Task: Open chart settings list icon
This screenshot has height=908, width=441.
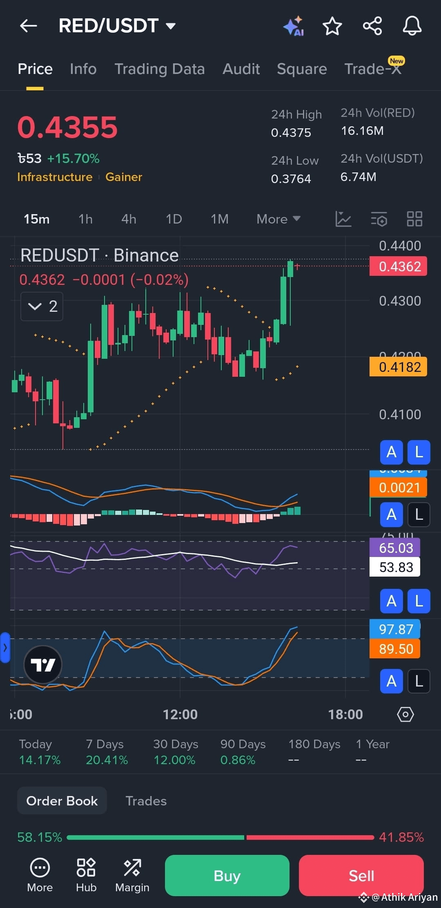Action: pyautogui.click(x=379, y=219)
